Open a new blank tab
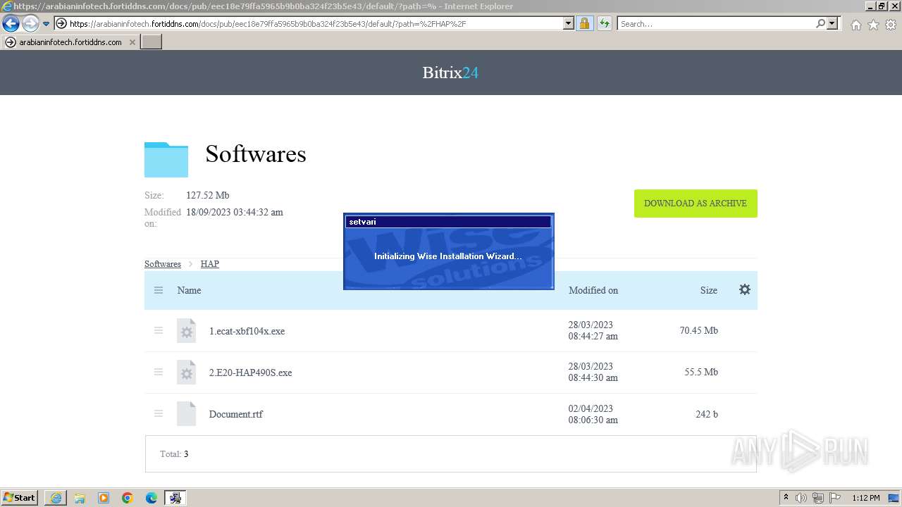Screen dimensions: 902x507 (x=152, y=42)
